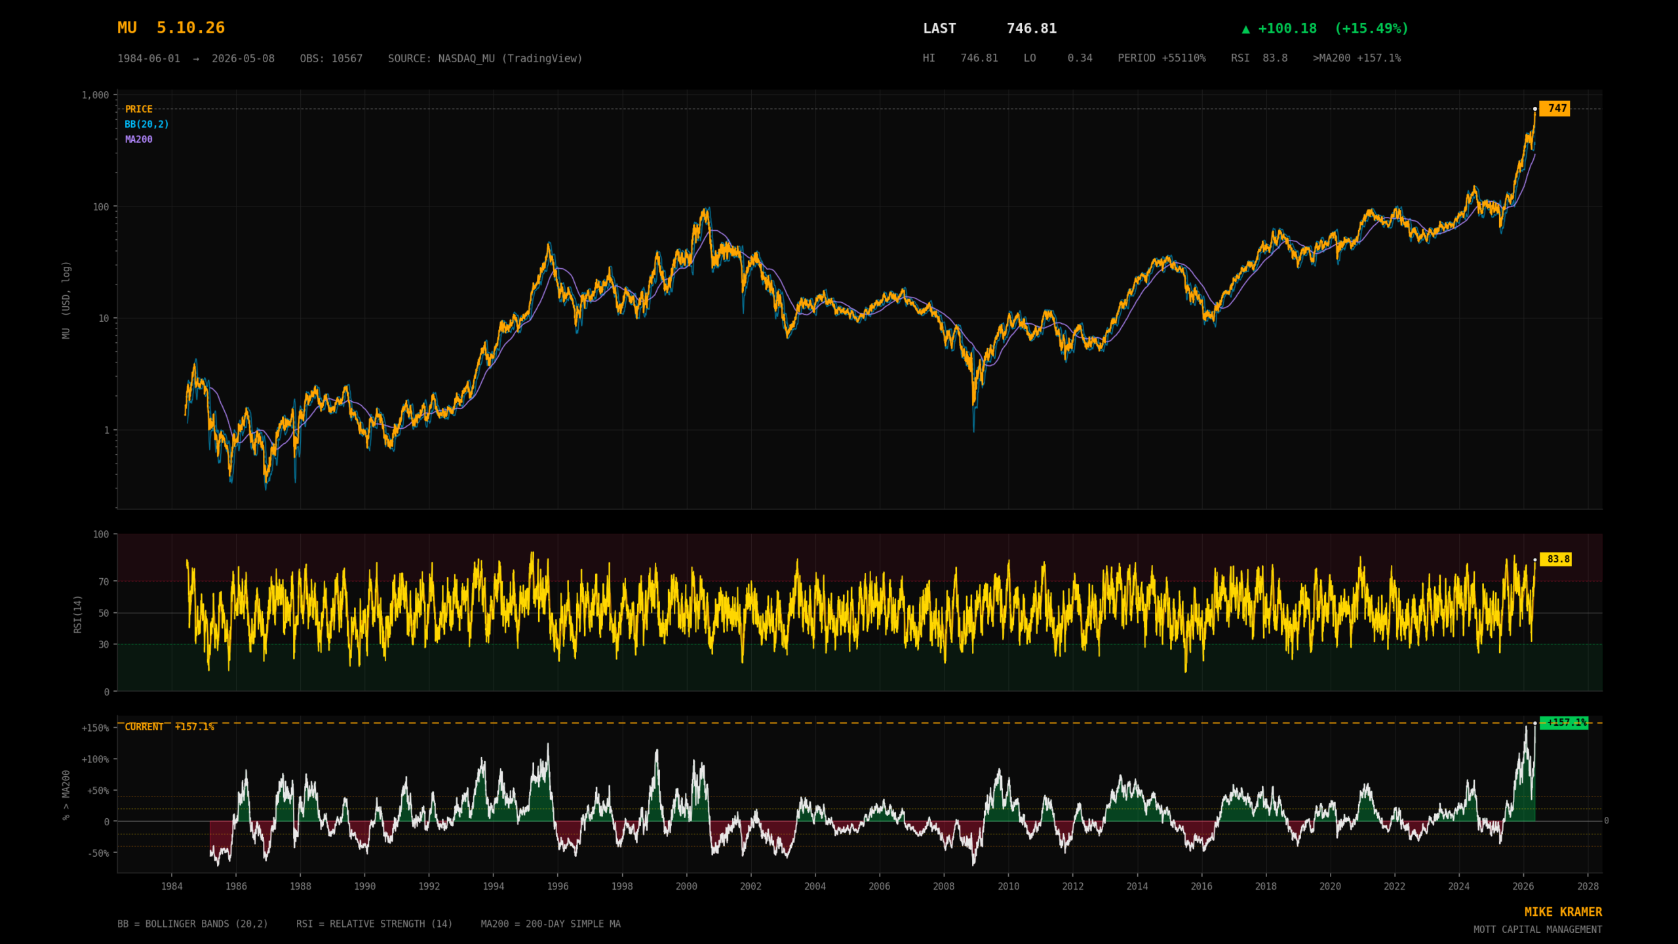This screenshot has width=1678, height=944.
Task: Click the 2016 year label
Action: 1201,886
